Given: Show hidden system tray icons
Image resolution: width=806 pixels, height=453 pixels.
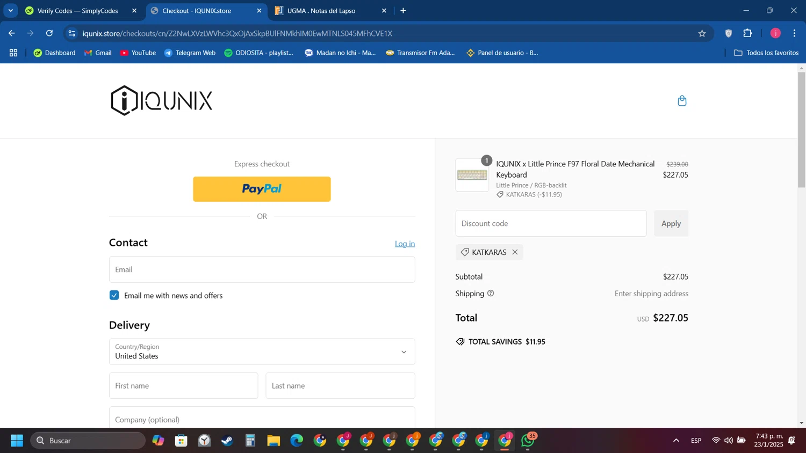Looking at the screenshot, I should pyautogui.click(x=676, y=441).
